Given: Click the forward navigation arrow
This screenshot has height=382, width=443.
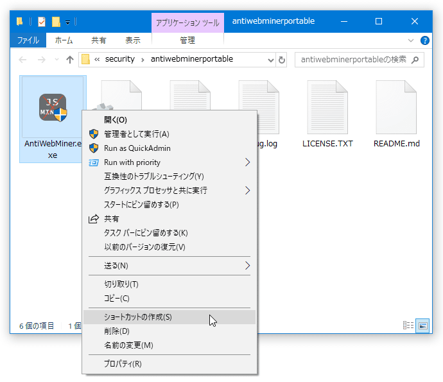Looking at the screenshot, I should (x=42, y=60).
